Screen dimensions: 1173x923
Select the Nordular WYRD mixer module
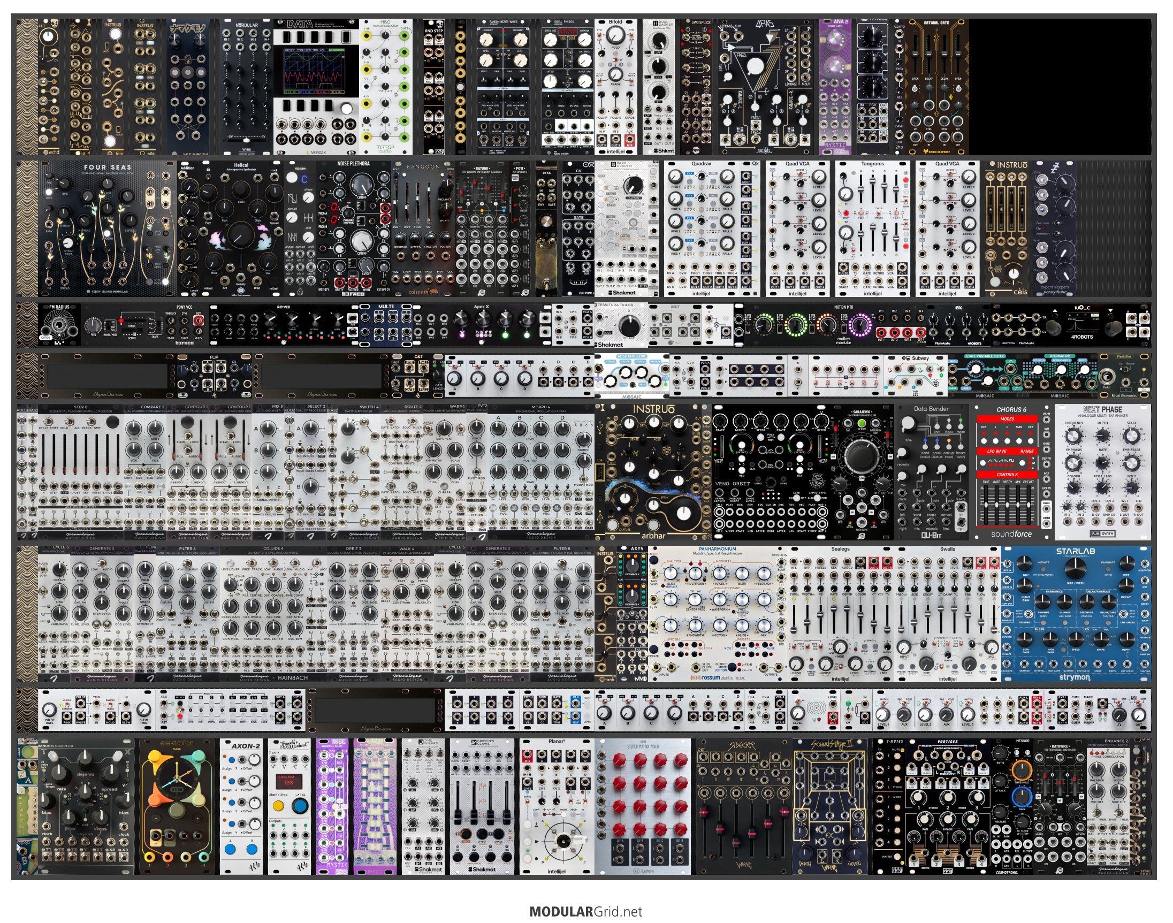[x=246, y=87]
